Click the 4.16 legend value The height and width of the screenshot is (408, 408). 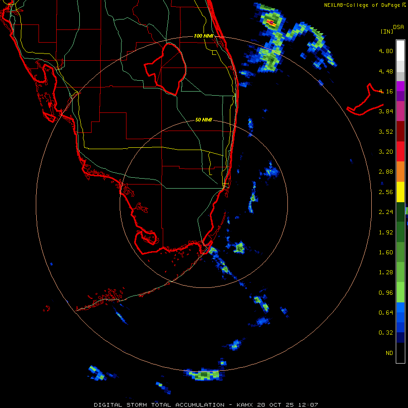[x=386, y=91]
